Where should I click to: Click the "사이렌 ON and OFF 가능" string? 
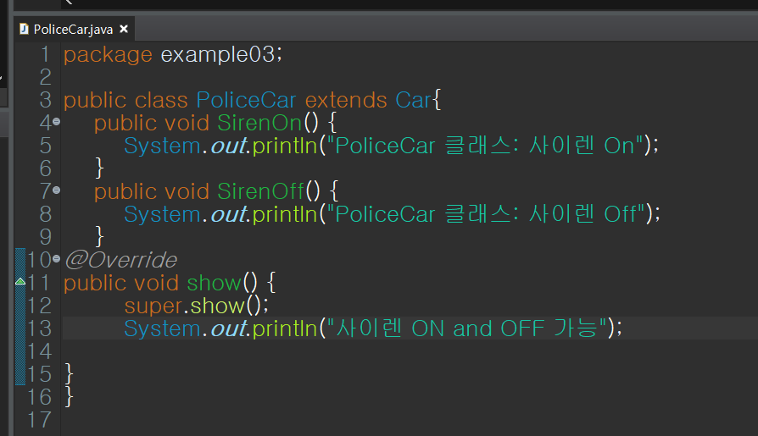coord(467,328)
